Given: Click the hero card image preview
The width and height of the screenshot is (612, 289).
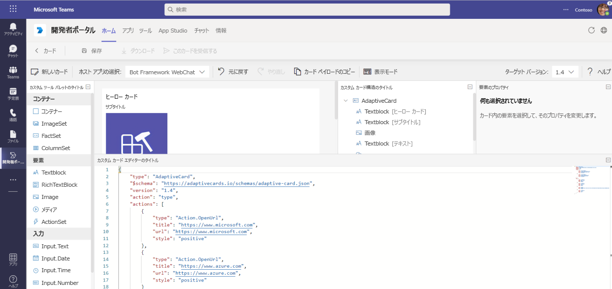Looking at the screenshot, I should click(137, 133).
